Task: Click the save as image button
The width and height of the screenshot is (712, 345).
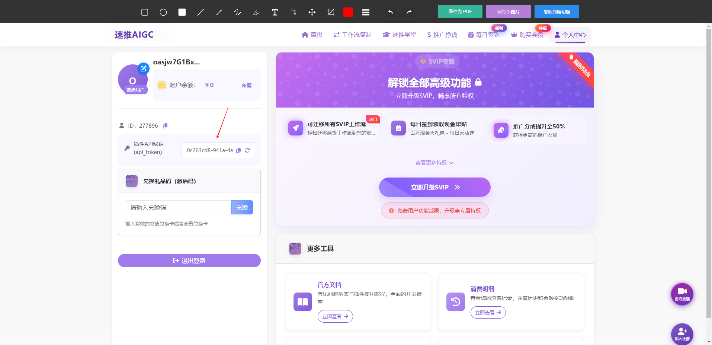Action: tap(509, 12)
